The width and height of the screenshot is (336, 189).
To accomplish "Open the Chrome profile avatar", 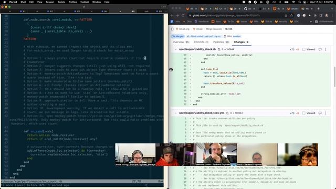I will pyautogui.click(x=327, y=15).
